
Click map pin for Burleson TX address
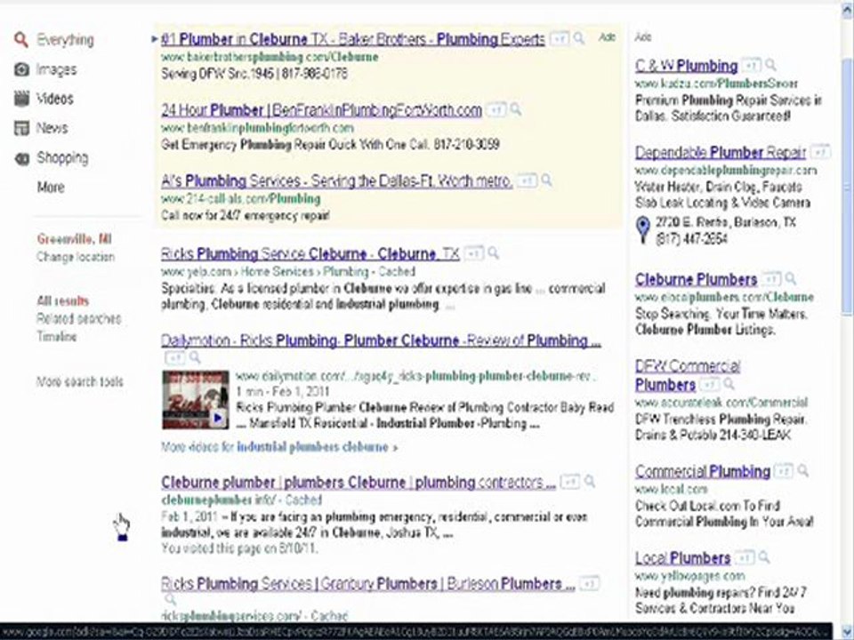click(x=643, y=229)
